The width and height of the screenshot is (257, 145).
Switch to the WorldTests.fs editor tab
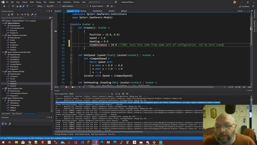97,11
